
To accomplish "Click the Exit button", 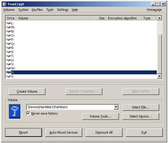I will click(x=144, y=132).
